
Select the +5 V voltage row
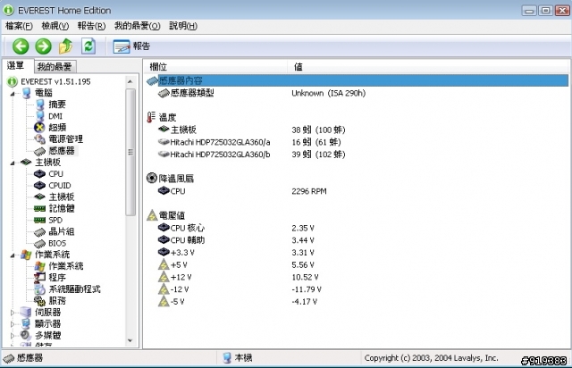(x=357, y=264)
